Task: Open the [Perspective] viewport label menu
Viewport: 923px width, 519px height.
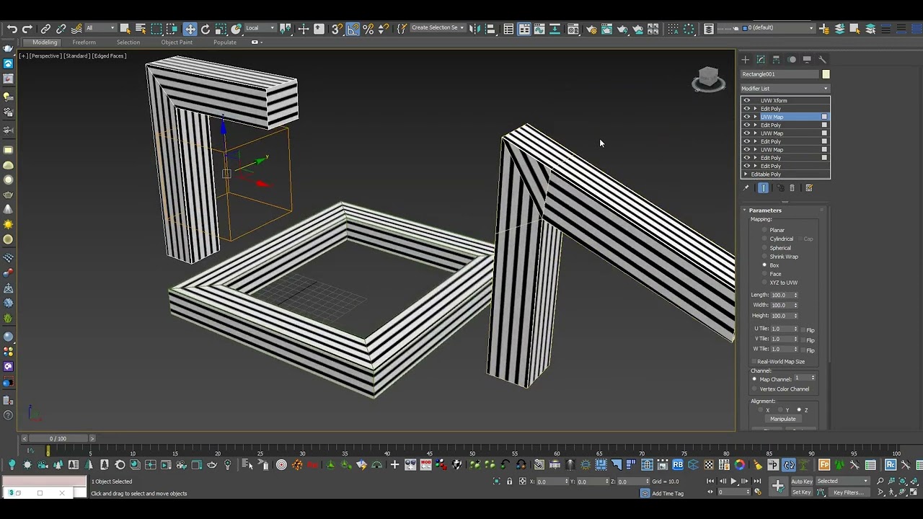Action: click(44, 56)
